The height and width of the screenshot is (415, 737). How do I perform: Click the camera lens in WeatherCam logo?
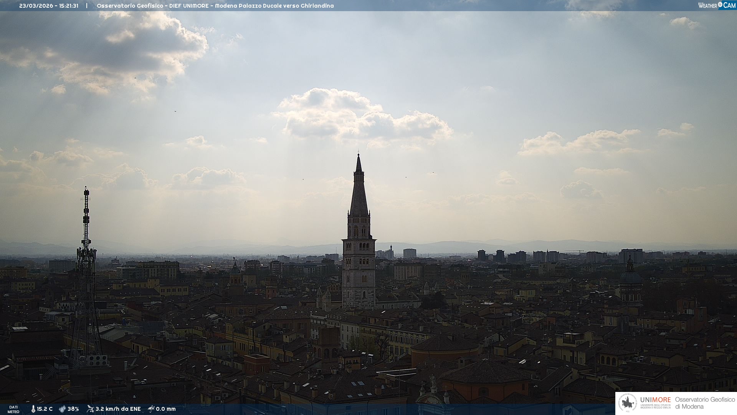(x=720, y=5)
